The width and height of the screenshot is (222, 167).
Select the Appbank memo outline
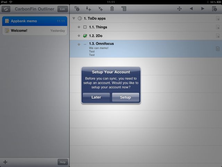35,21
